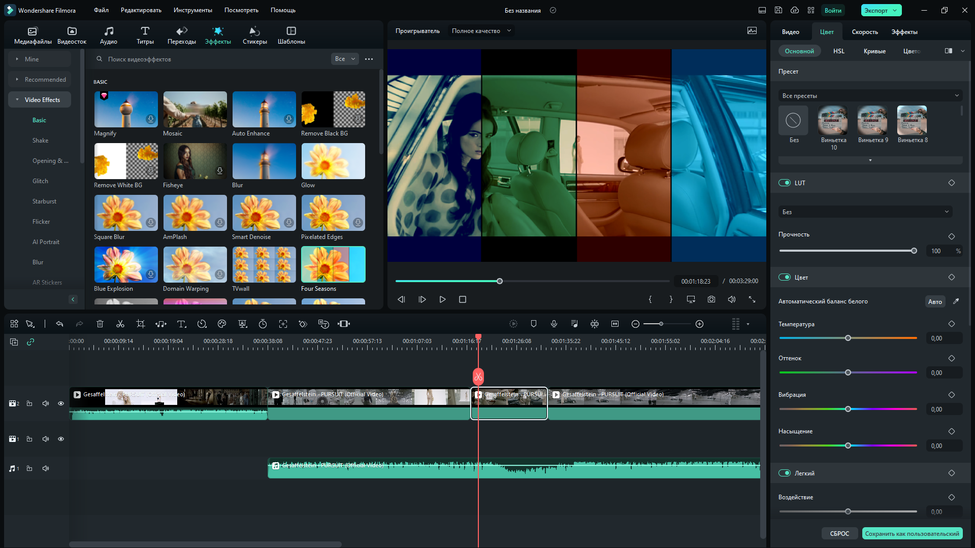This screenshot has width=975, height=548.
Task: Delete the selected clip with trash icon
Action: [x=100, y=324]
